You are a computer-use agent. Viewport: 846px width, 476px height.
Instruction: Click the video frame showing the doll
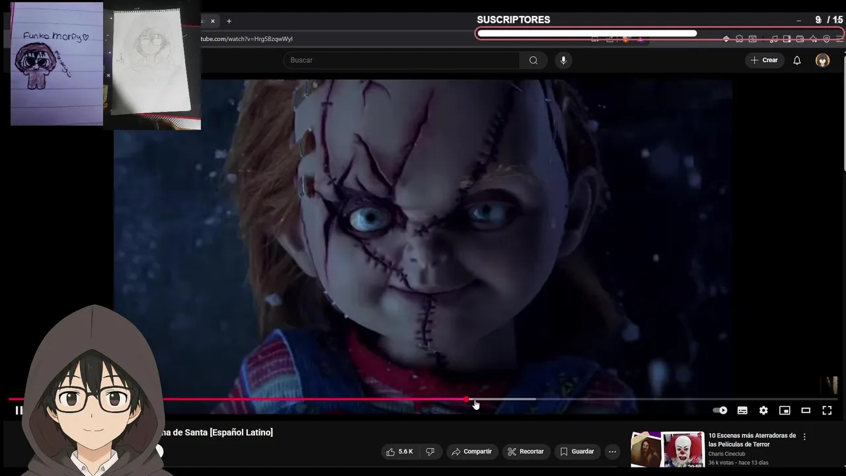[423, 238]
